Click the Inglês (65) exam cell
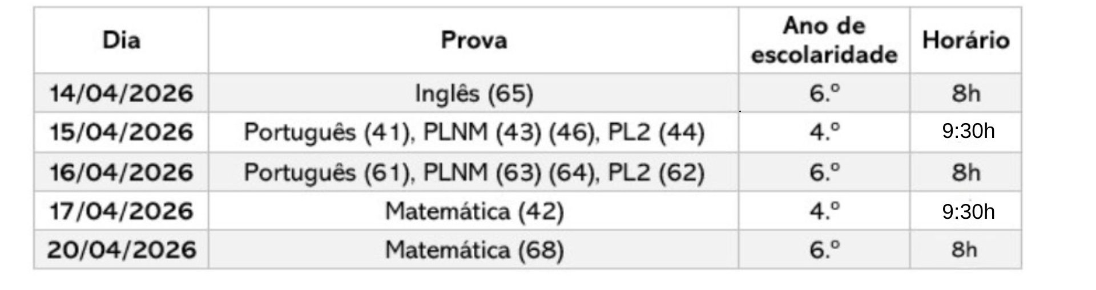Image resolution: width=1096 pixels, height=290 pixels. coord(473,93)
